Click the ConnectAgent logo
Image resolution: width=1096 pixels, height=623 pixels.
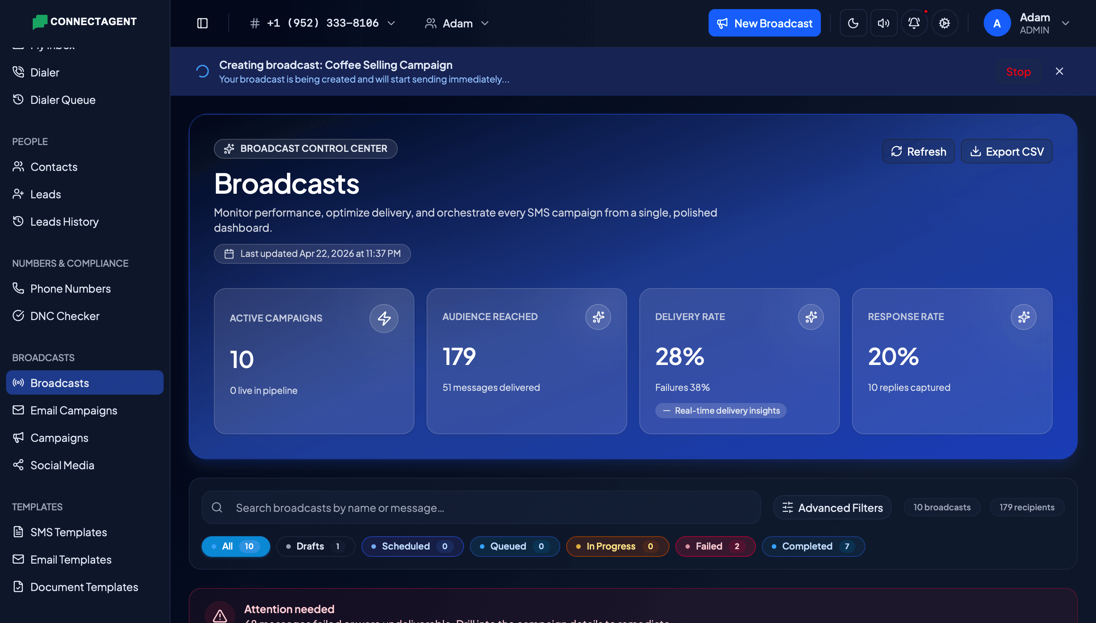pos(85,21)
